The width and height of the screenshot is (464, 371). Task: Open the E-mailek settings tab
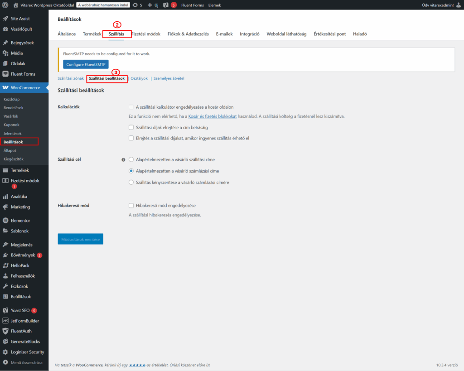[224, 34]
